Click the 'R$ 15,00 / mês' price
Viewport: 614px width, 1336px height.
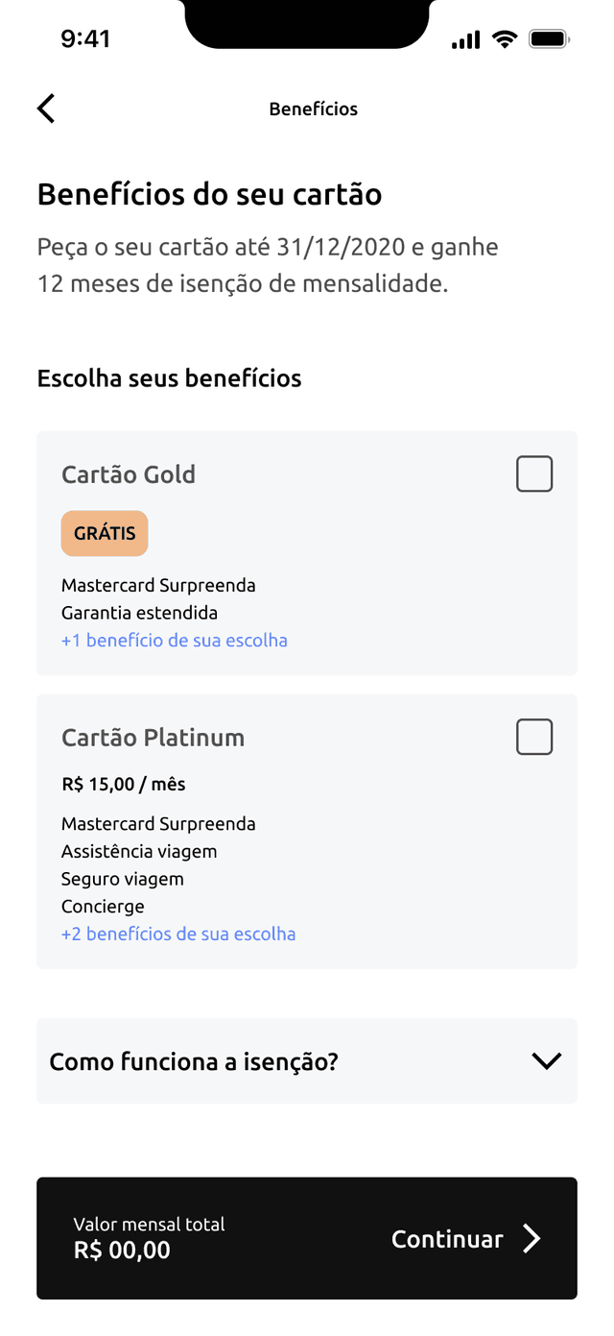(x=124, y=785)
